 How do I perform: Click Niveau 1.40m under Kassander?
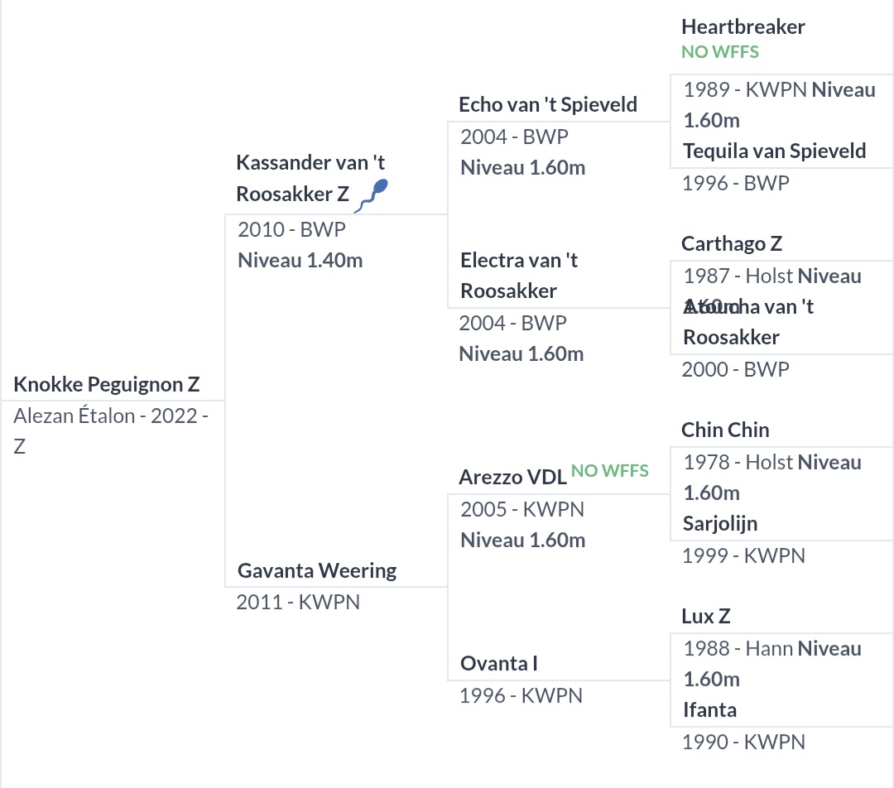[x=300, y=261]
